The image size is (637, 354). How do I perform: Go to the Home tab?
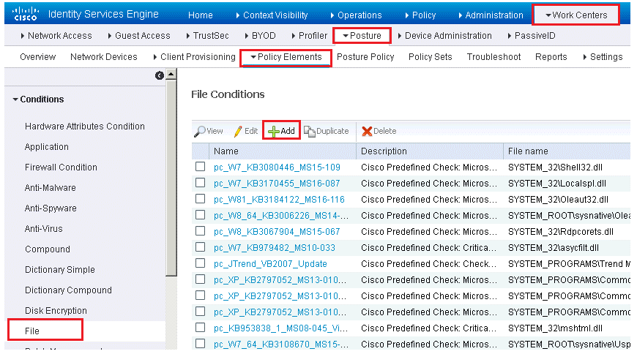pyautogui.click(x=201, y=15)
